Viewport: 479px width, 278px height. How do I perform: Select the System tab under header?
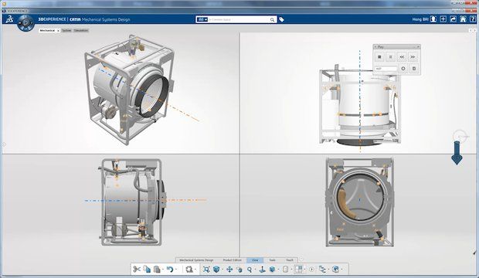(66, 31)
